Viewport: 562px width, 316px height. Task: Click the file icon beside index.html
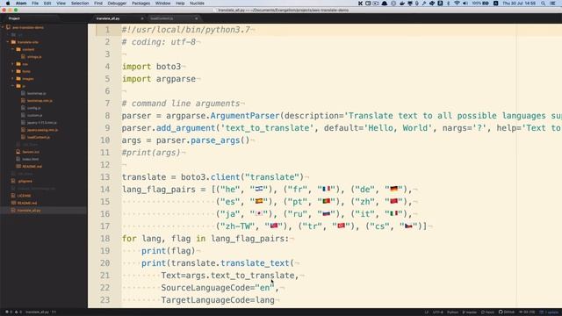coord(18,159)
